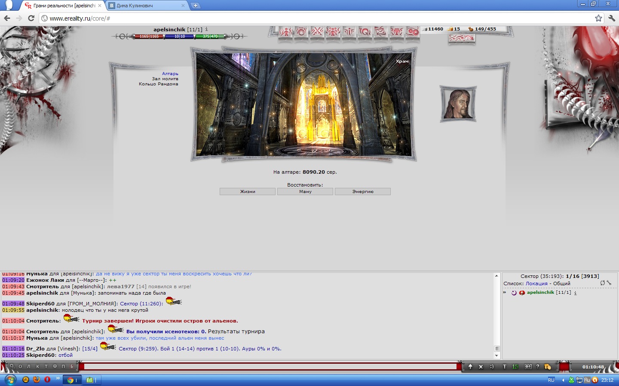Click the wrench icon in player list
The height and width of the screenshot is (386, 619).
pos(609,283)
